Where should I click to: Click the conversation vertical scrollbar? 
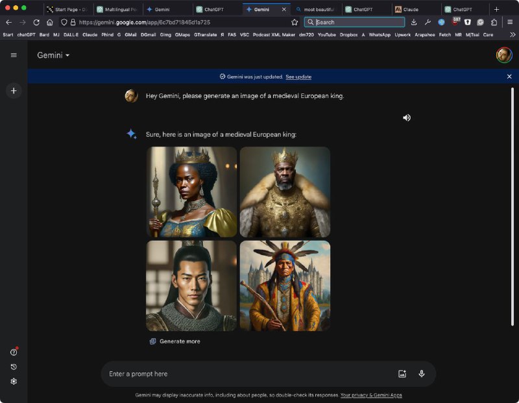click(x=512, y=206)
